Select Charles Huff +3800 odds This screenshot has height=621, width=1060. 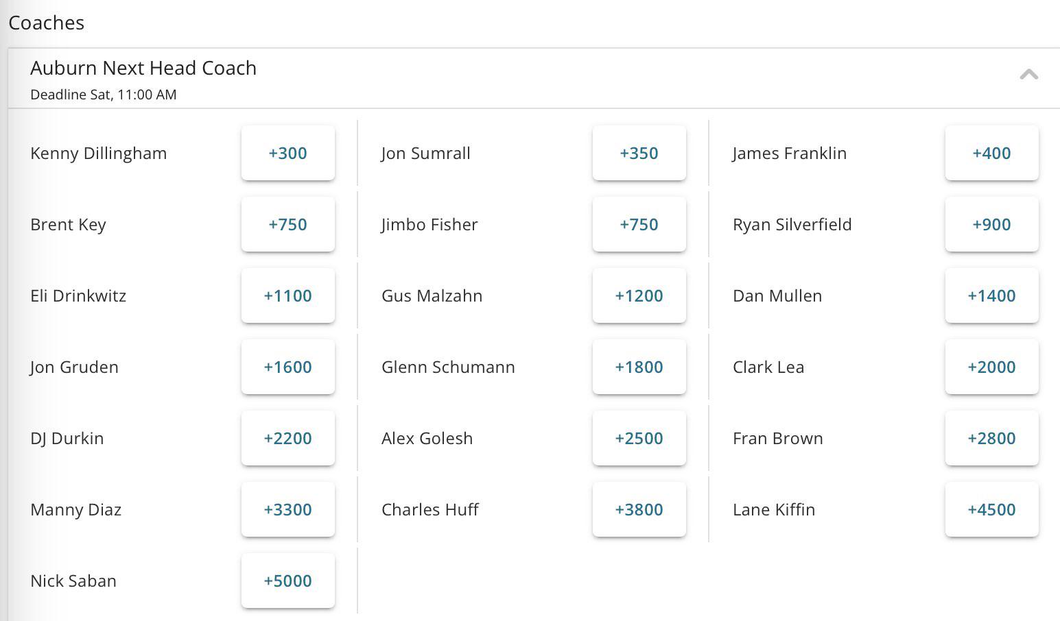(639, 509)
